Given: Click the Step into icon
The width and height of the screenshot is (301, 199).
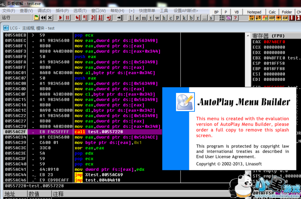Looking at the screenshot, I should 78,18.
